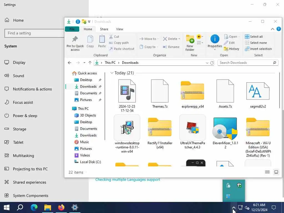Click This PC in address breadcrumb
This screenshot has width=284, height=213.
[110, 63]
